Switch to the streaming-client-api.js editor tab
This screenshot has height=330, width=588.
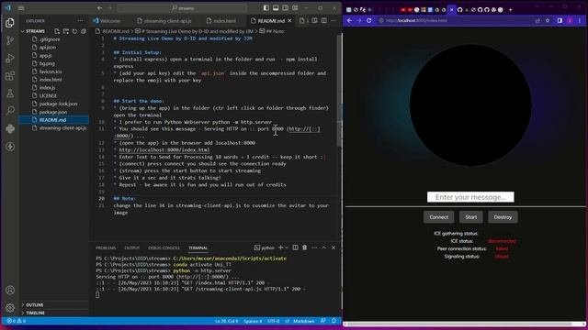pyautogui.click(x=167, y=20)
